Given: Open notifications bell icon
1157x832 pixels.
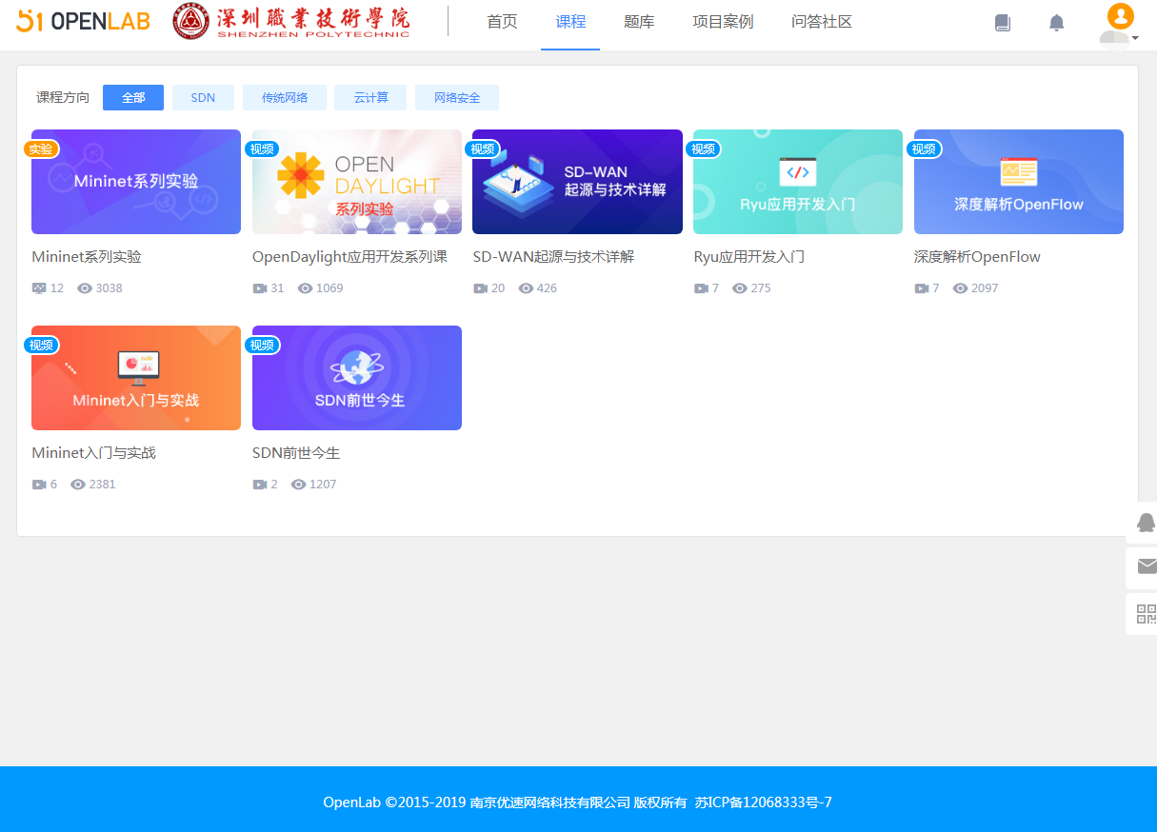Looking at the screenshot, I should point(1056,23).
